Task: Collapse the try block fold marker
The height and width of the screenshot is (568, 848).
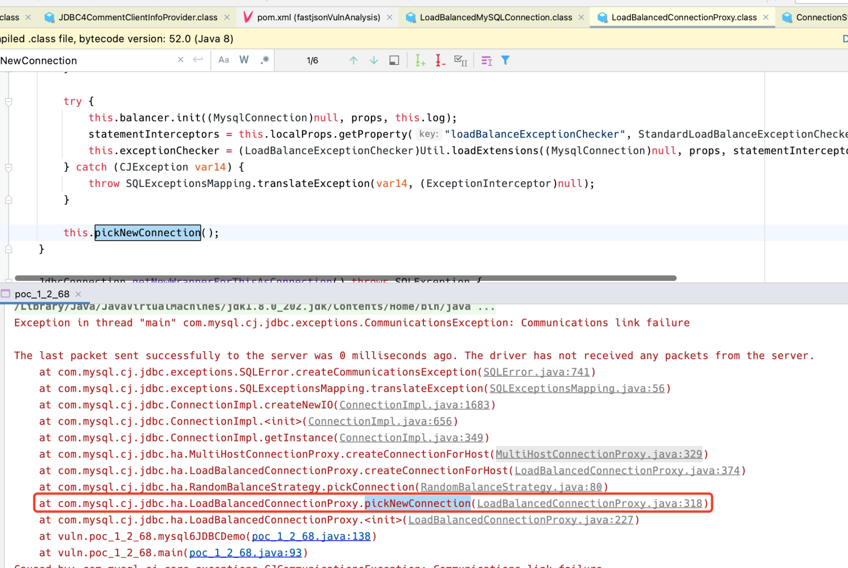Action: click(8, 102)
